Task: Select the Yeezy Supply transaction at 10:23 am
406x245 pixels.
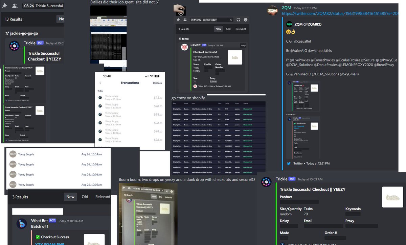Action: pyautogui.click(x=130, y=123)
